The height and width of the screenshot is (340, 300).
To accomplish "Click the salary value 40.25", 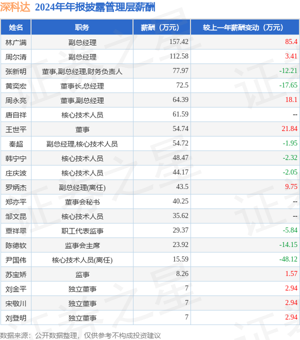I will point(180,201).
